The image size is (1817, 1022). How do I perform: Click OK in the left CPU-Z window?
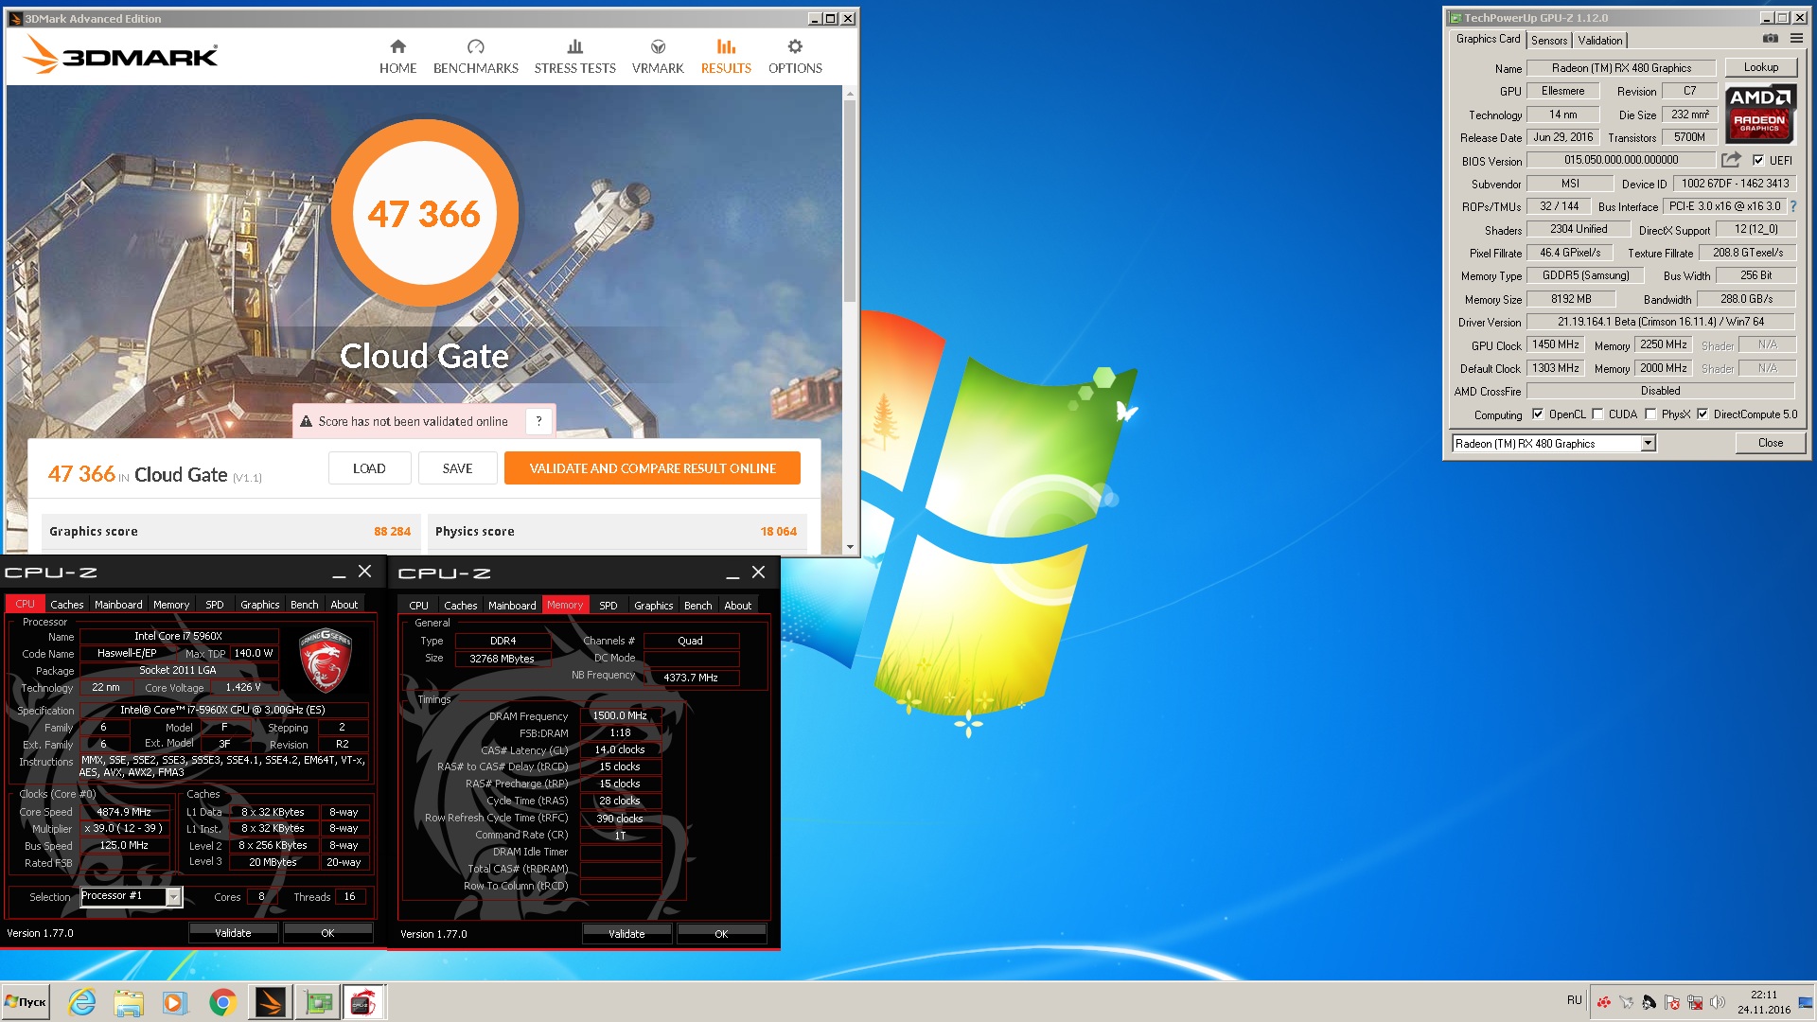click(x=327, y=933)
